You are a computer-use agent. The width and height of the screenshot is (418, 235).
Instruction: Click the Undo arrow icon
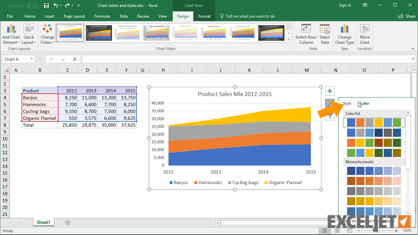coord(56,5)
